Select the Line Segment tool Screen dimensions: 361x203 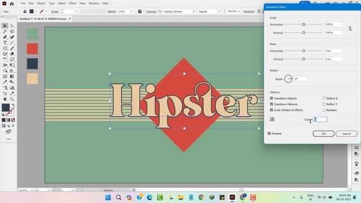click(x=12, y=43)
